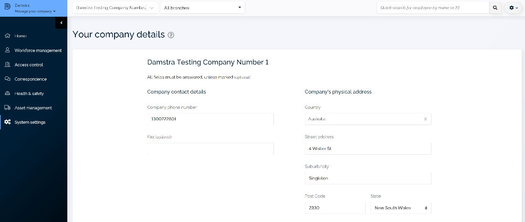Open the Asset management menu item

(33, 108)
